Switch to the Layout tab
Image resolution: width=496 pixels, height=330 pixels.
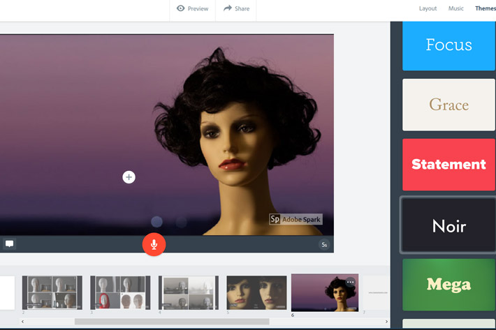point(428,8)
